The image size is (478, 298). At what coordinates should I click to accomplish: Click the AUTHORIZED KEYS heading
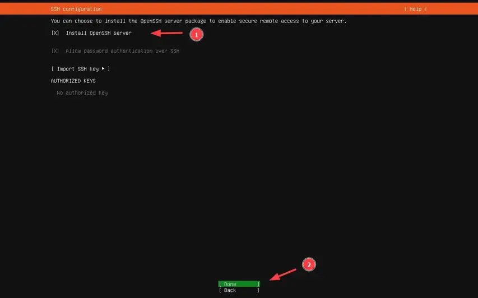click(73, 81)
